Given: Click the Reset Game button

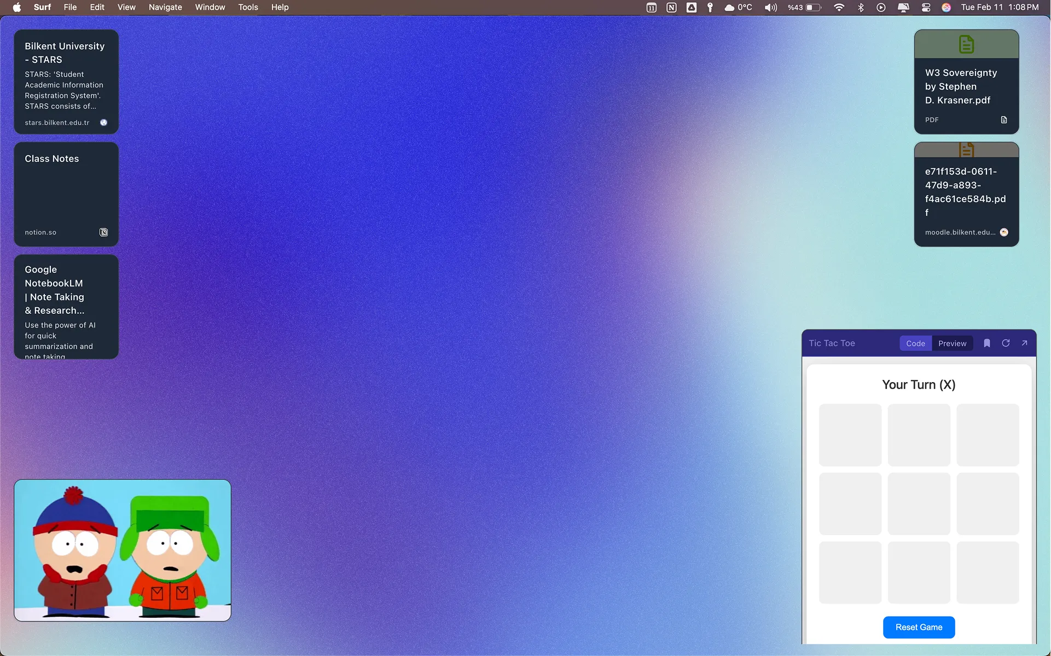Looking at the screenshot, I should pos(919,627).
